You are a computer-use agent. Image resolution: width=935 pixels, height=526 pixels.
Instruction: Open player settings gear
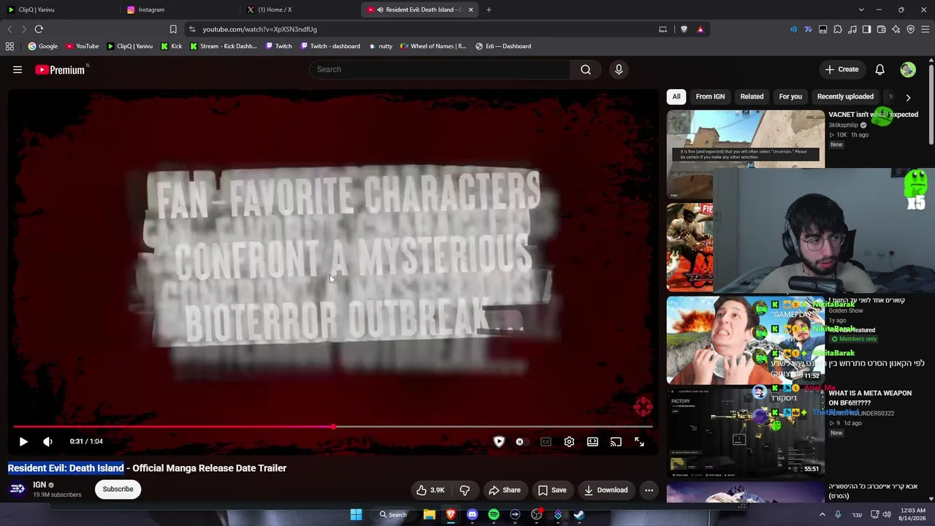[569, 441]
